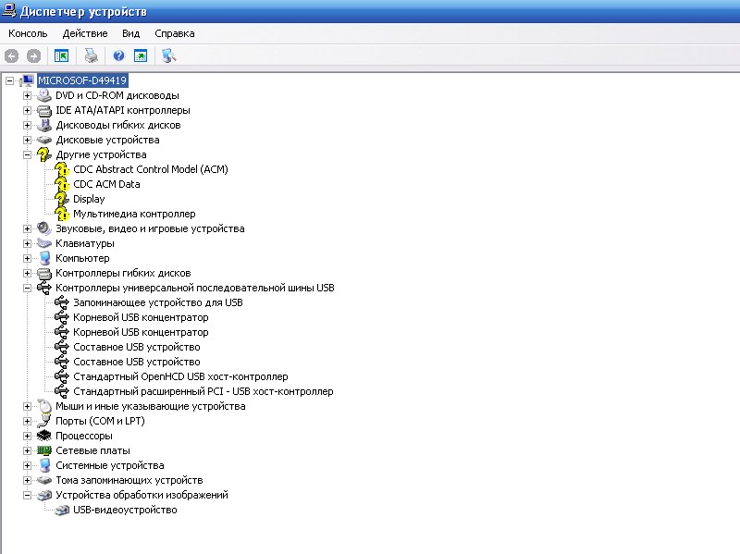
Task: Click warning icon beside CDC ACM Data
Action: [x=62, y=184]
